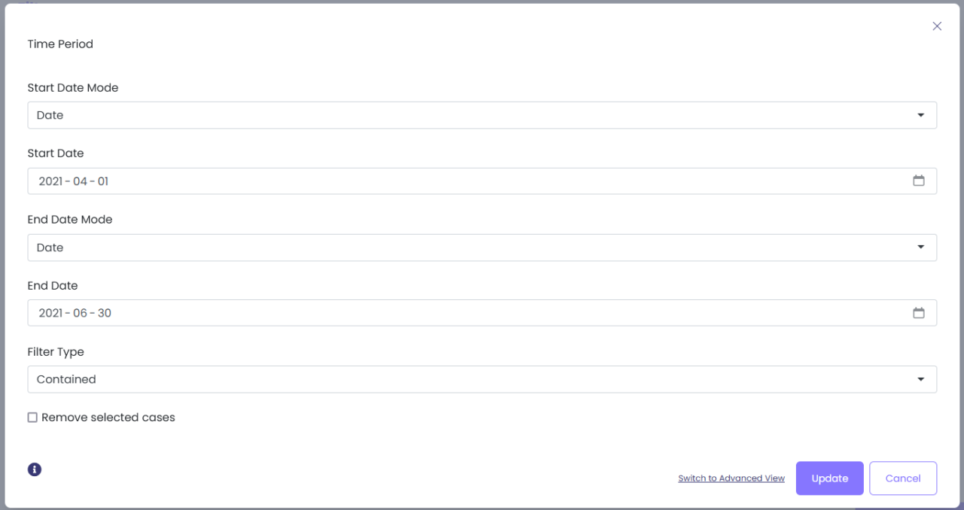This screenshot has width=964, height=510.
Task: Click the Remove selected cases label text
Action: click(x=108, y=417)
